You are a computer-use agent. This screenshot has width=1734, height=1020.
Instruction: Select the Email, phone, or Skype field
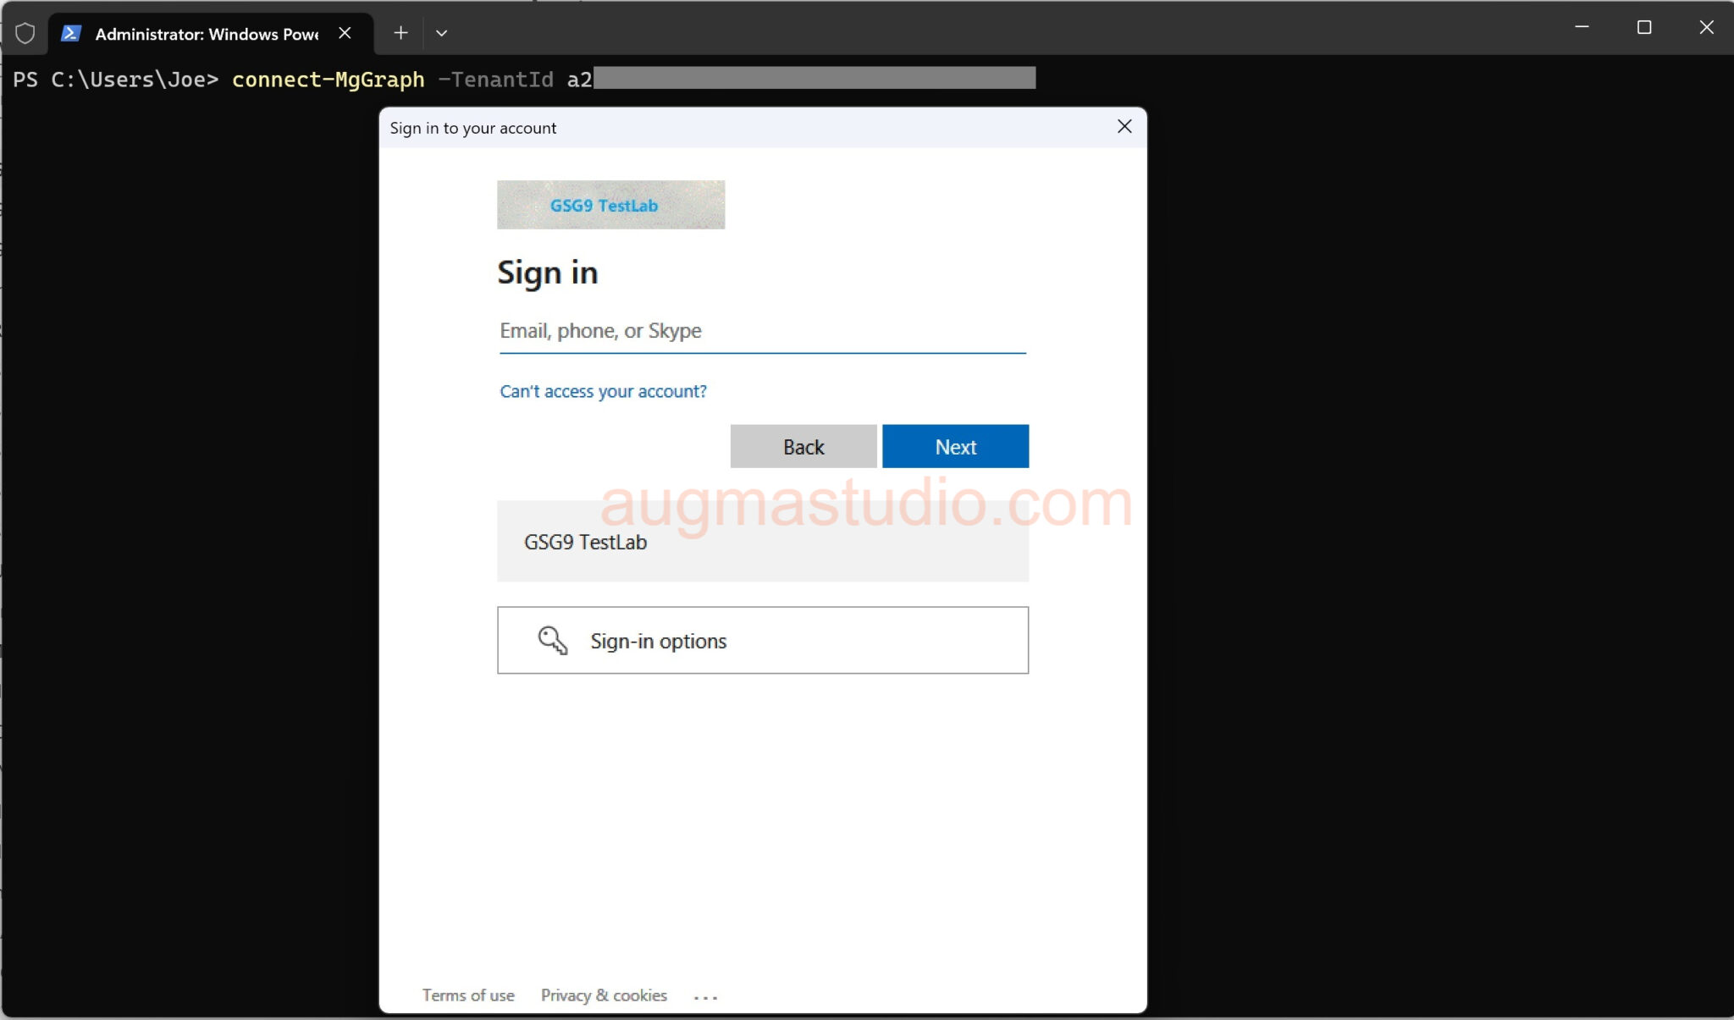[x=761, y=331]
